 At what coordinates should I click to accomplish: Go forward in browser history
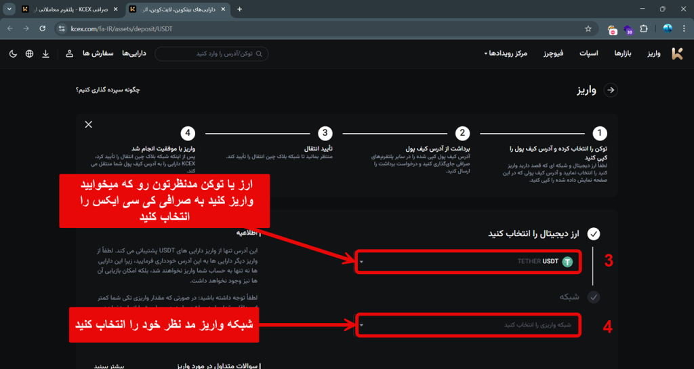(x=26, y=28)
